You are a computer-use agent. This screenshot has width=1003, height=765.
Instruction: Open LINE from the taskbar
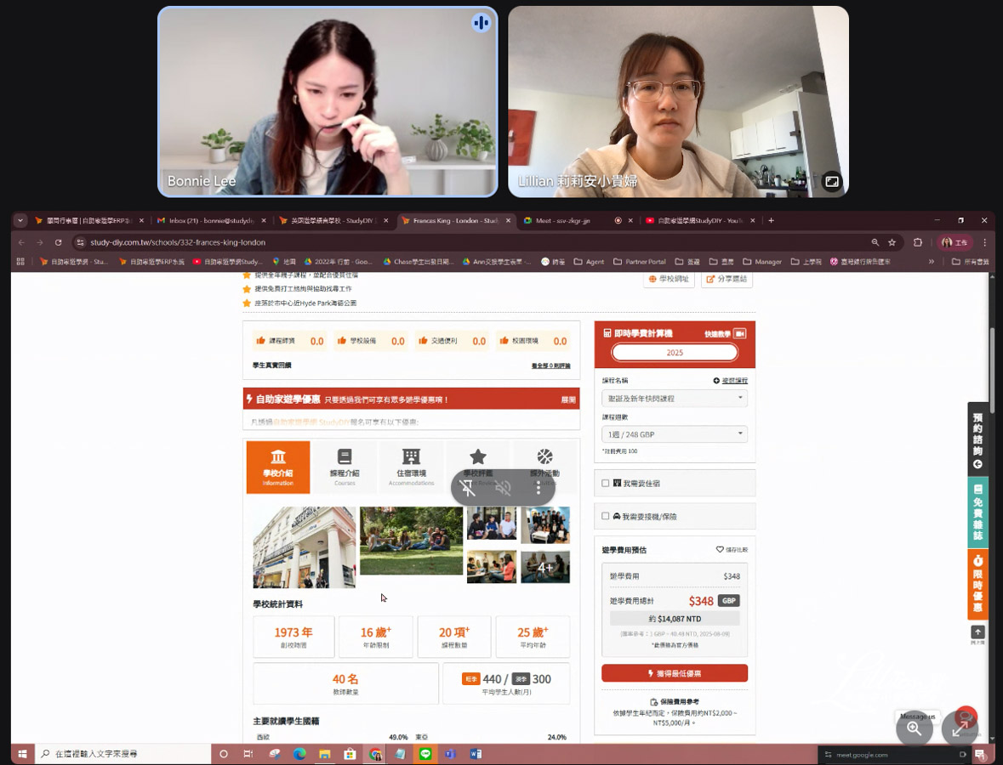[425, 754]
